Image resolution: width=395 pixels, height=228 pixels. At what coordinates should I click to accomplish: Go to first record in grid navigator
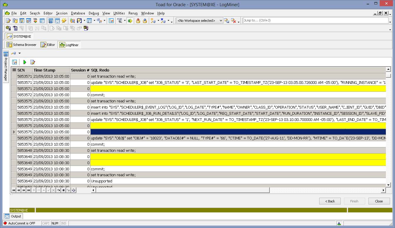14,190
